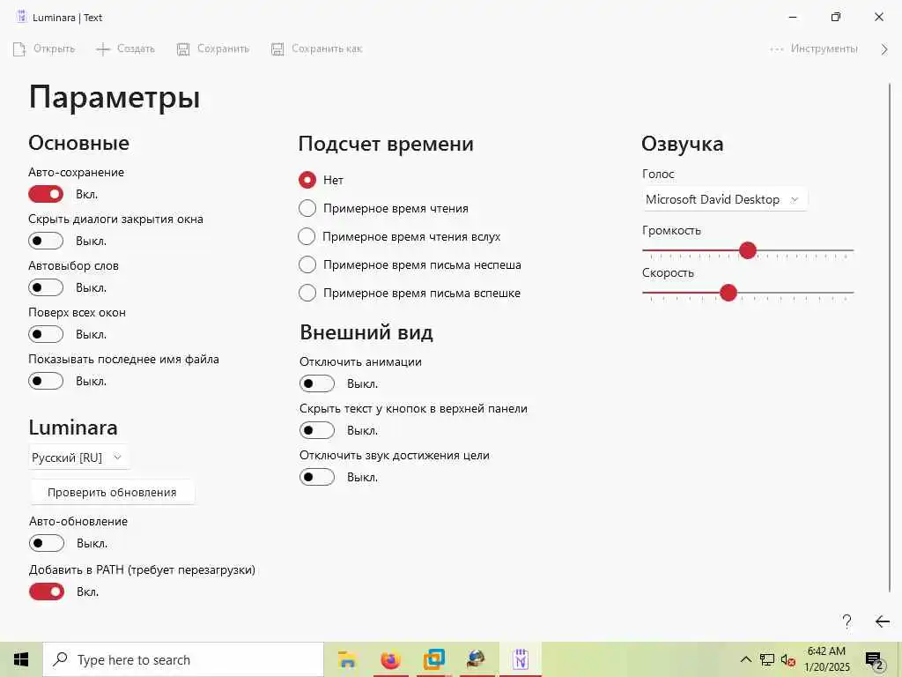Click the Внешний вид heading
This screenshot has height=677, width=902.
(366, 332)
